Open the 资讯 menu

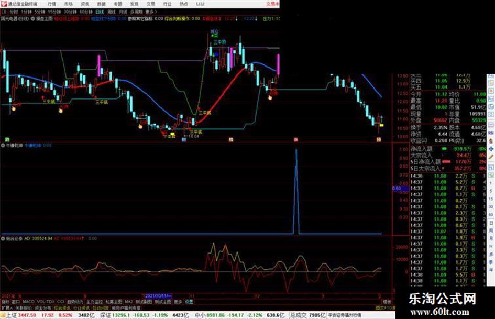(85, 4)
